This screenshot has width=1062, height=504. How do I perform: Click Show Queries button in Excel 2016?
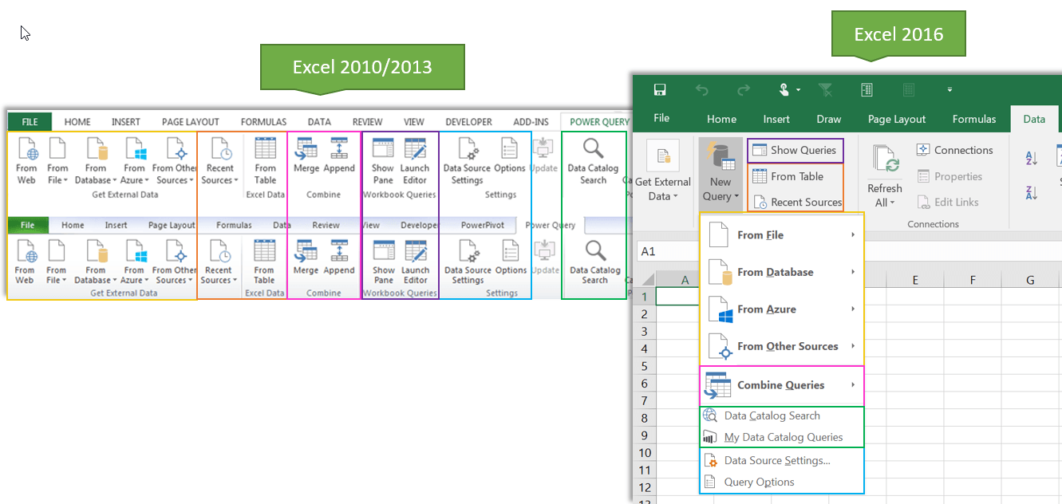[x=795, y=150]
